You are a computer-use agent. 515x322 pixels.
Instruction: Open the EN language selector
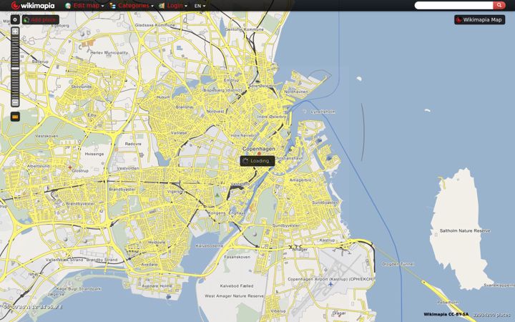[200, 6]
